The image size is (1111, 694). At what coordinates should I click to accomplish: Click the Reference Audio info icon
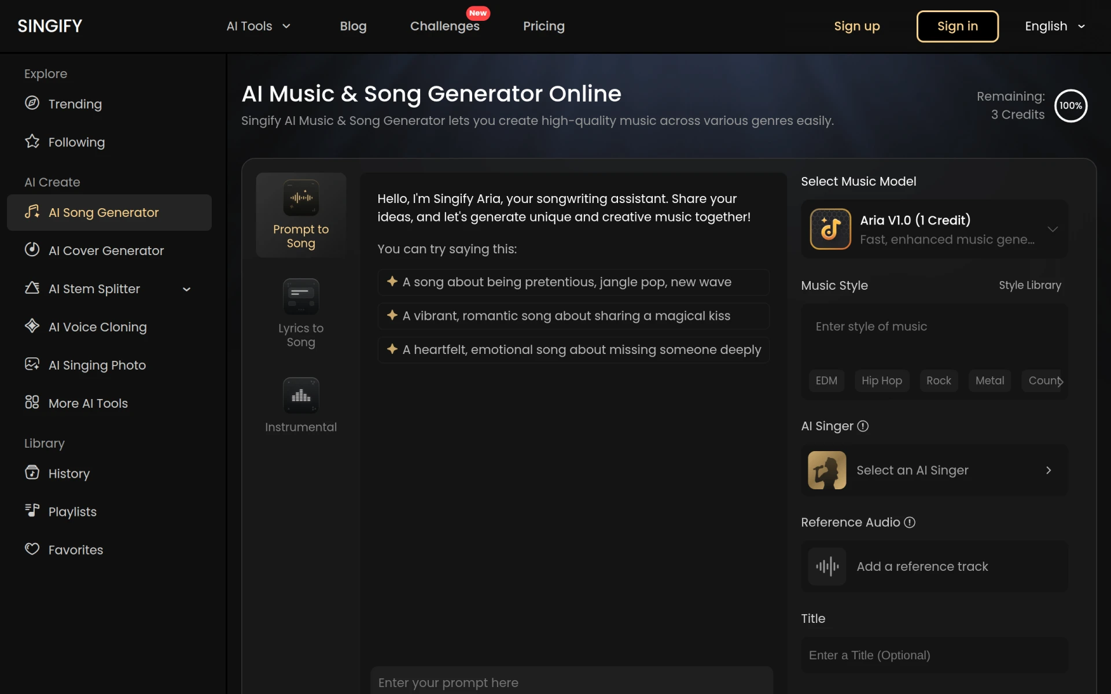click(910, 522)
